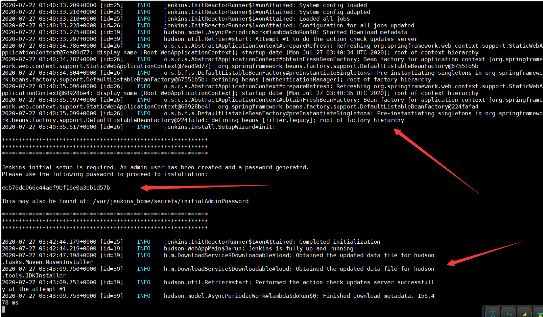Click 'Performed the action check updates server' text

coord(325,282)
